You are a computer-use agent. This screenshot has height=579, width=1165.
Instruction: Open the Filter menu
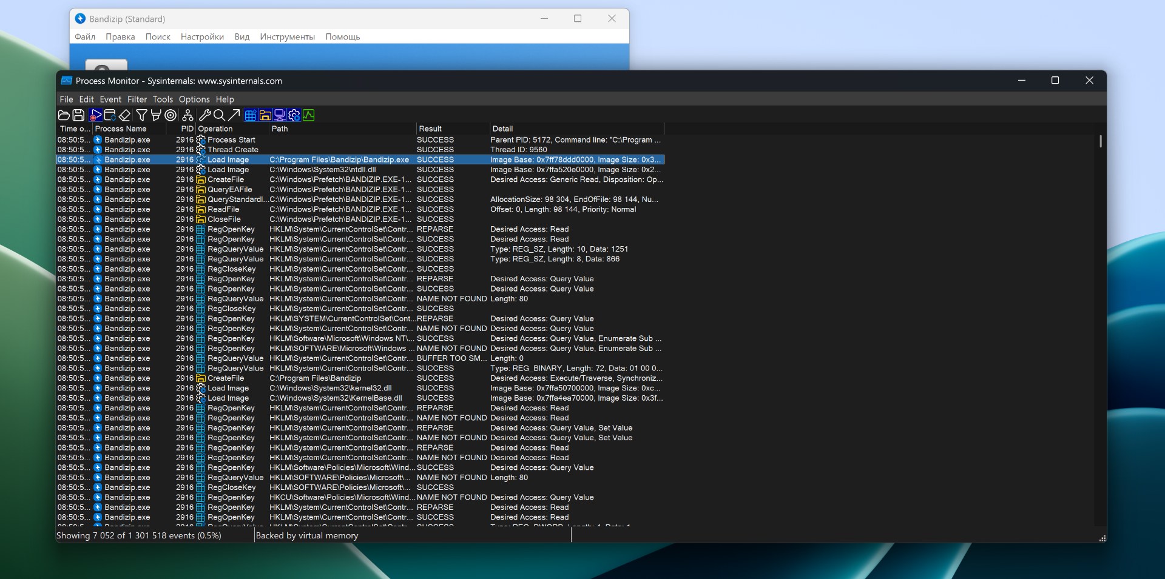(x=137, y=99)
